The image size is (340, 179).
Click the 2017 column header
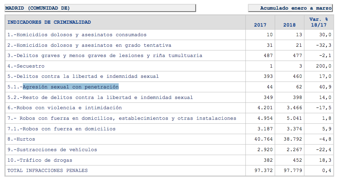[260, 25]
